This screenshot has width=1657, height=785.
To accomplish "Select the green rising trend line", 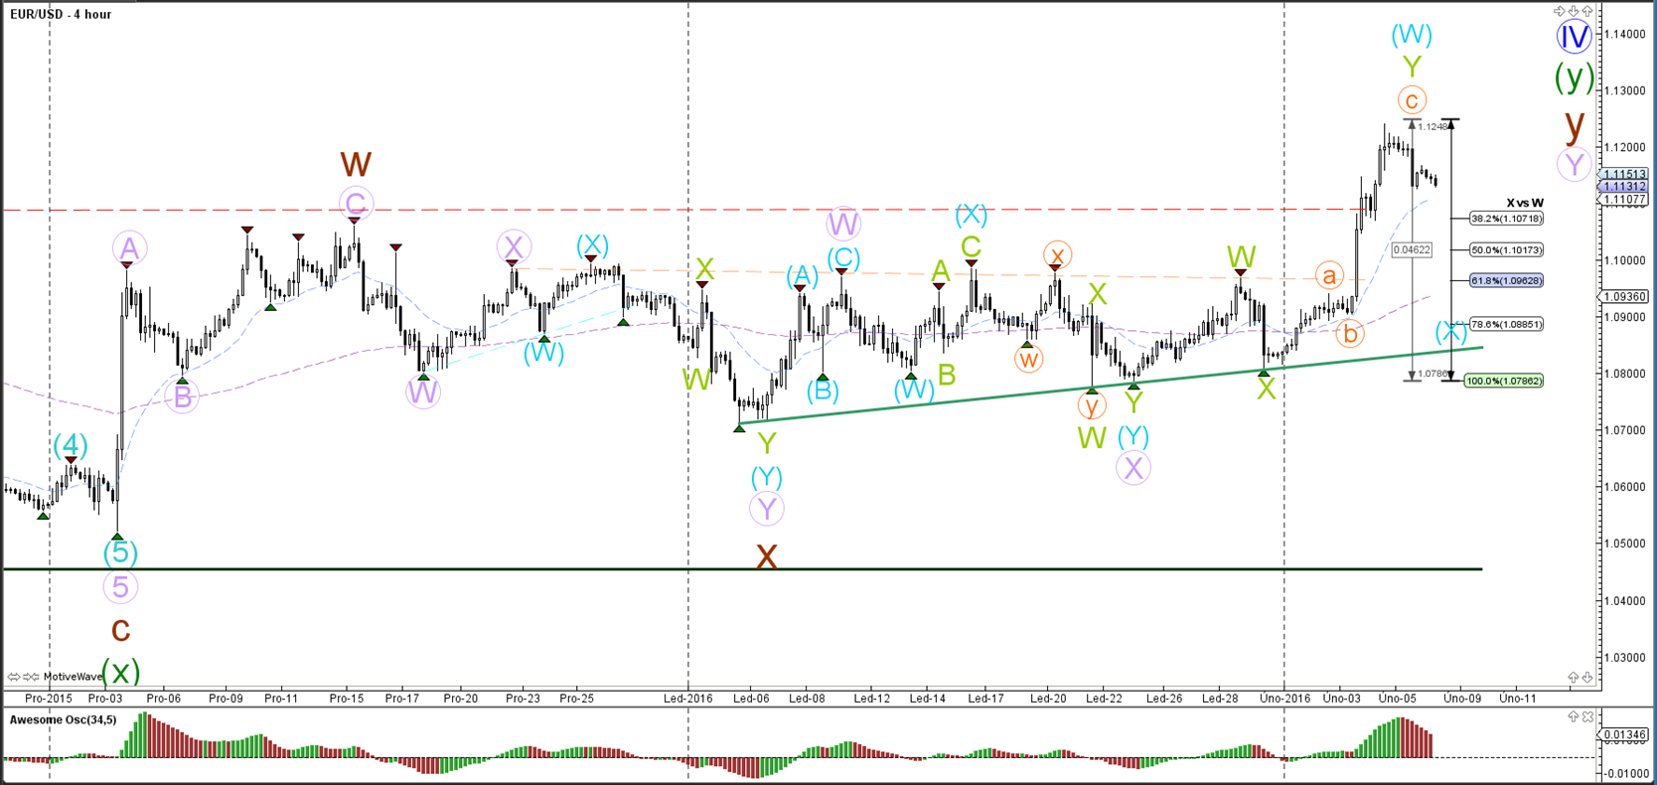I will [x=1113, y=386].
